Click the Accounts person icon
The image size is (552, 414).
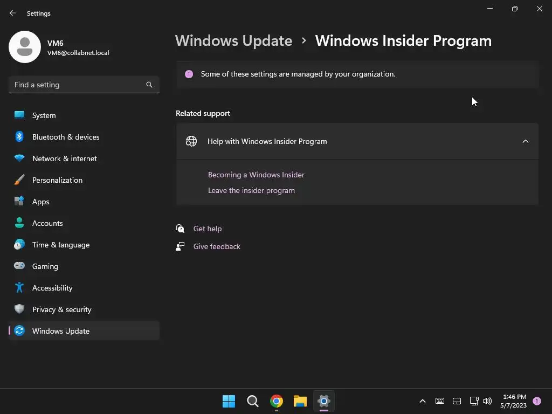(x=19, y=223)
